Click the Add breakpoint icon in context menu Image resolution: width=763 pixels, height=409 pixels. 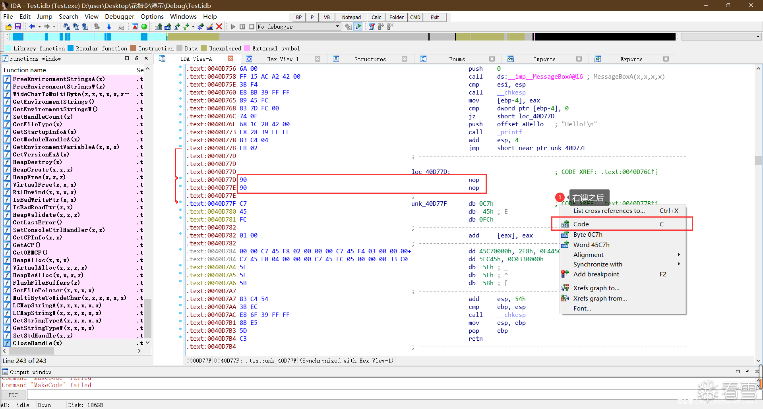click(565, 274)
